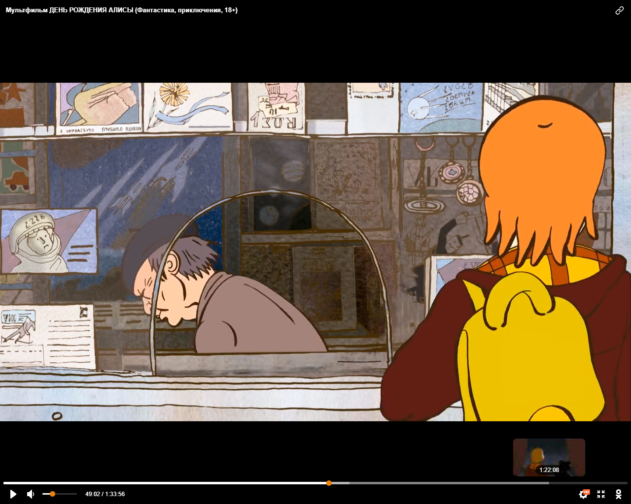Click the 1:22:08 preview timestamp label

point(549,470)
